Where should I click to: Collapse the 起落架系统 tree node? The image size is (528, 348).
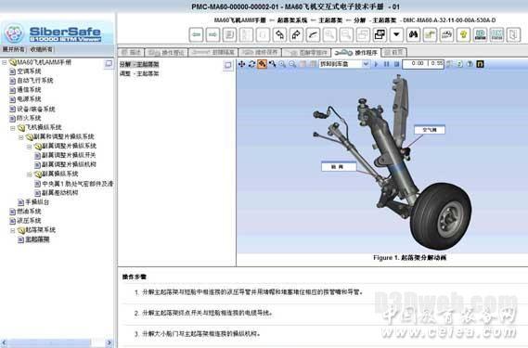13,231
